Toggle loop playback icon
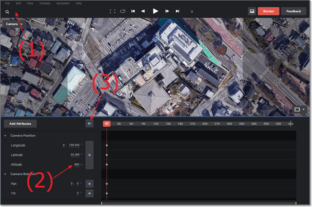The width and height of the screenshot is (312, 207). (x=122, y=11)
